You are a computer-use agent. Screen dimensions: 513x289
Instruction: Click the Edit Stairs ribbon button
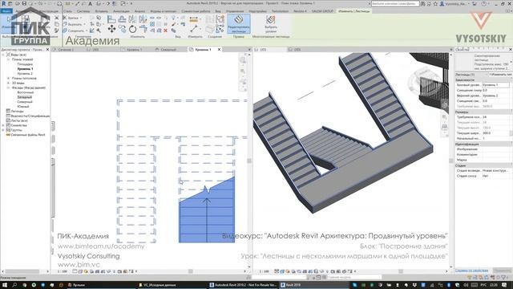pyautogui.click(x=239, y=24)
